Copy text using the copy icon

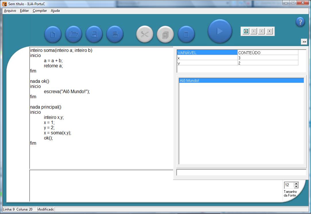tap(165, 34)
